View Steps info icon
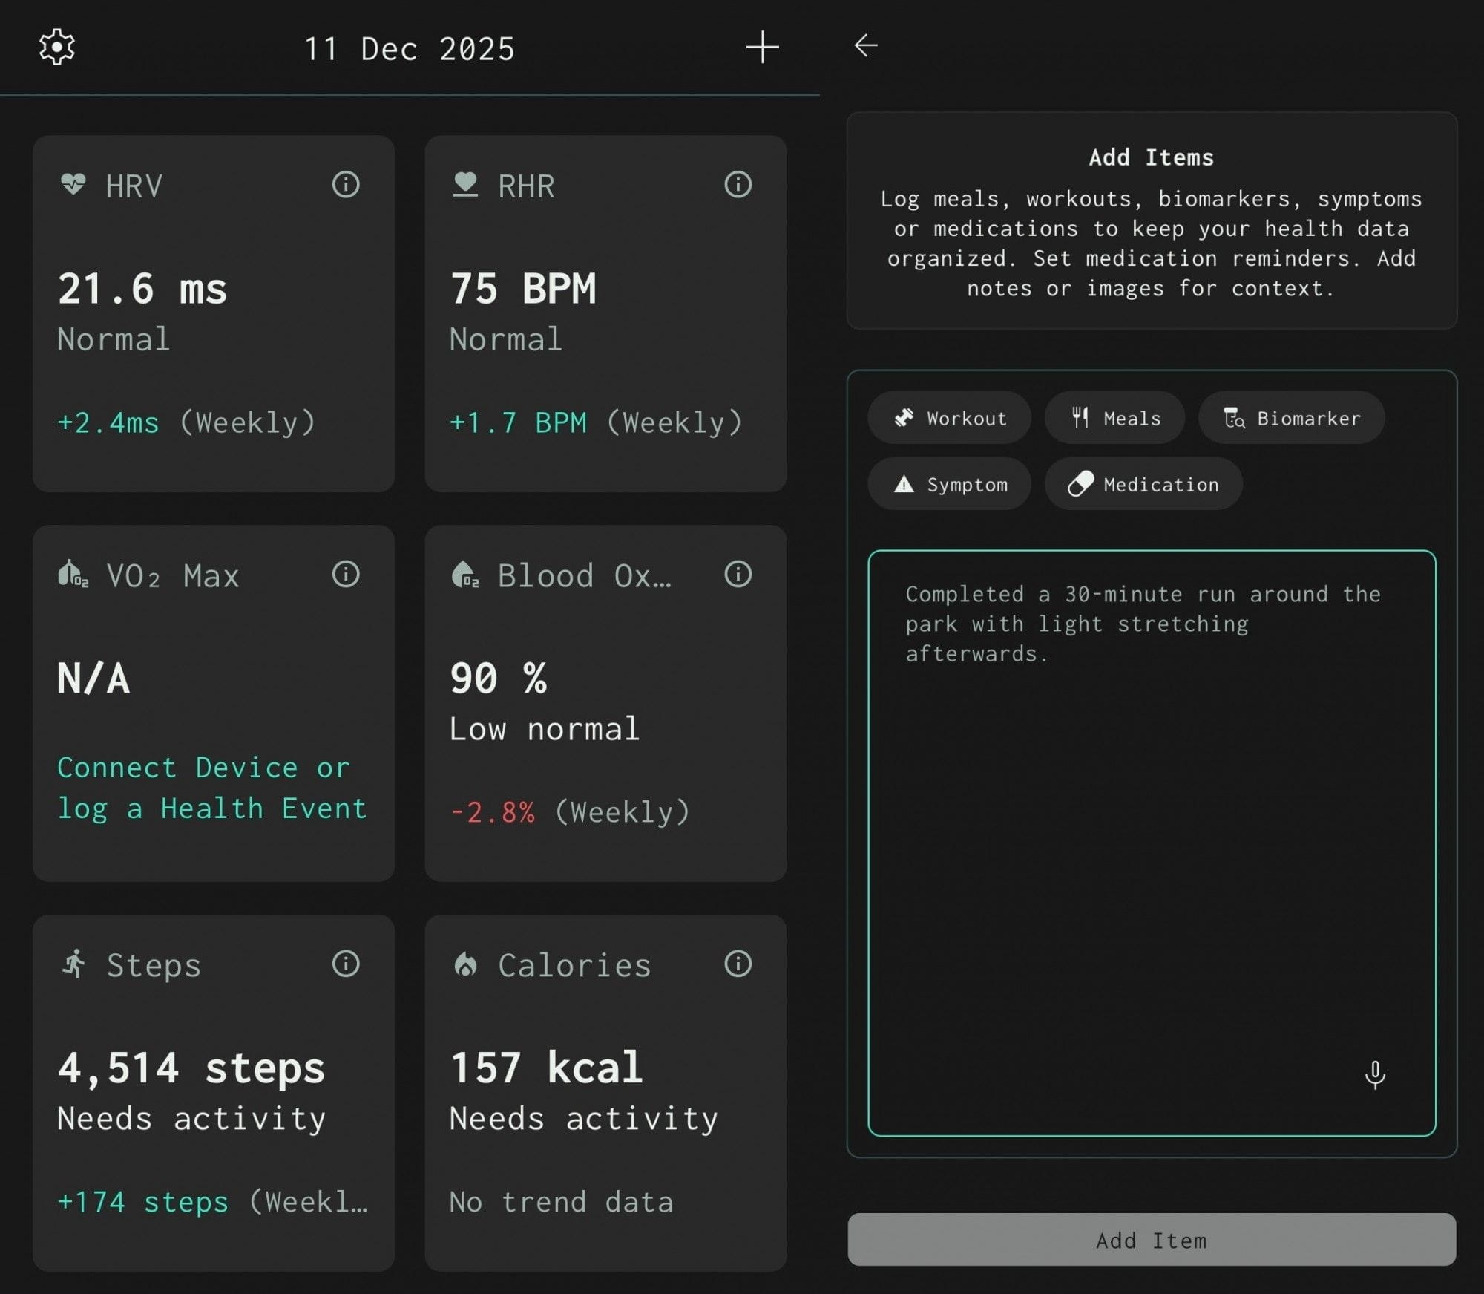This screenshot has width=1484, height=1294. (346, 964)
